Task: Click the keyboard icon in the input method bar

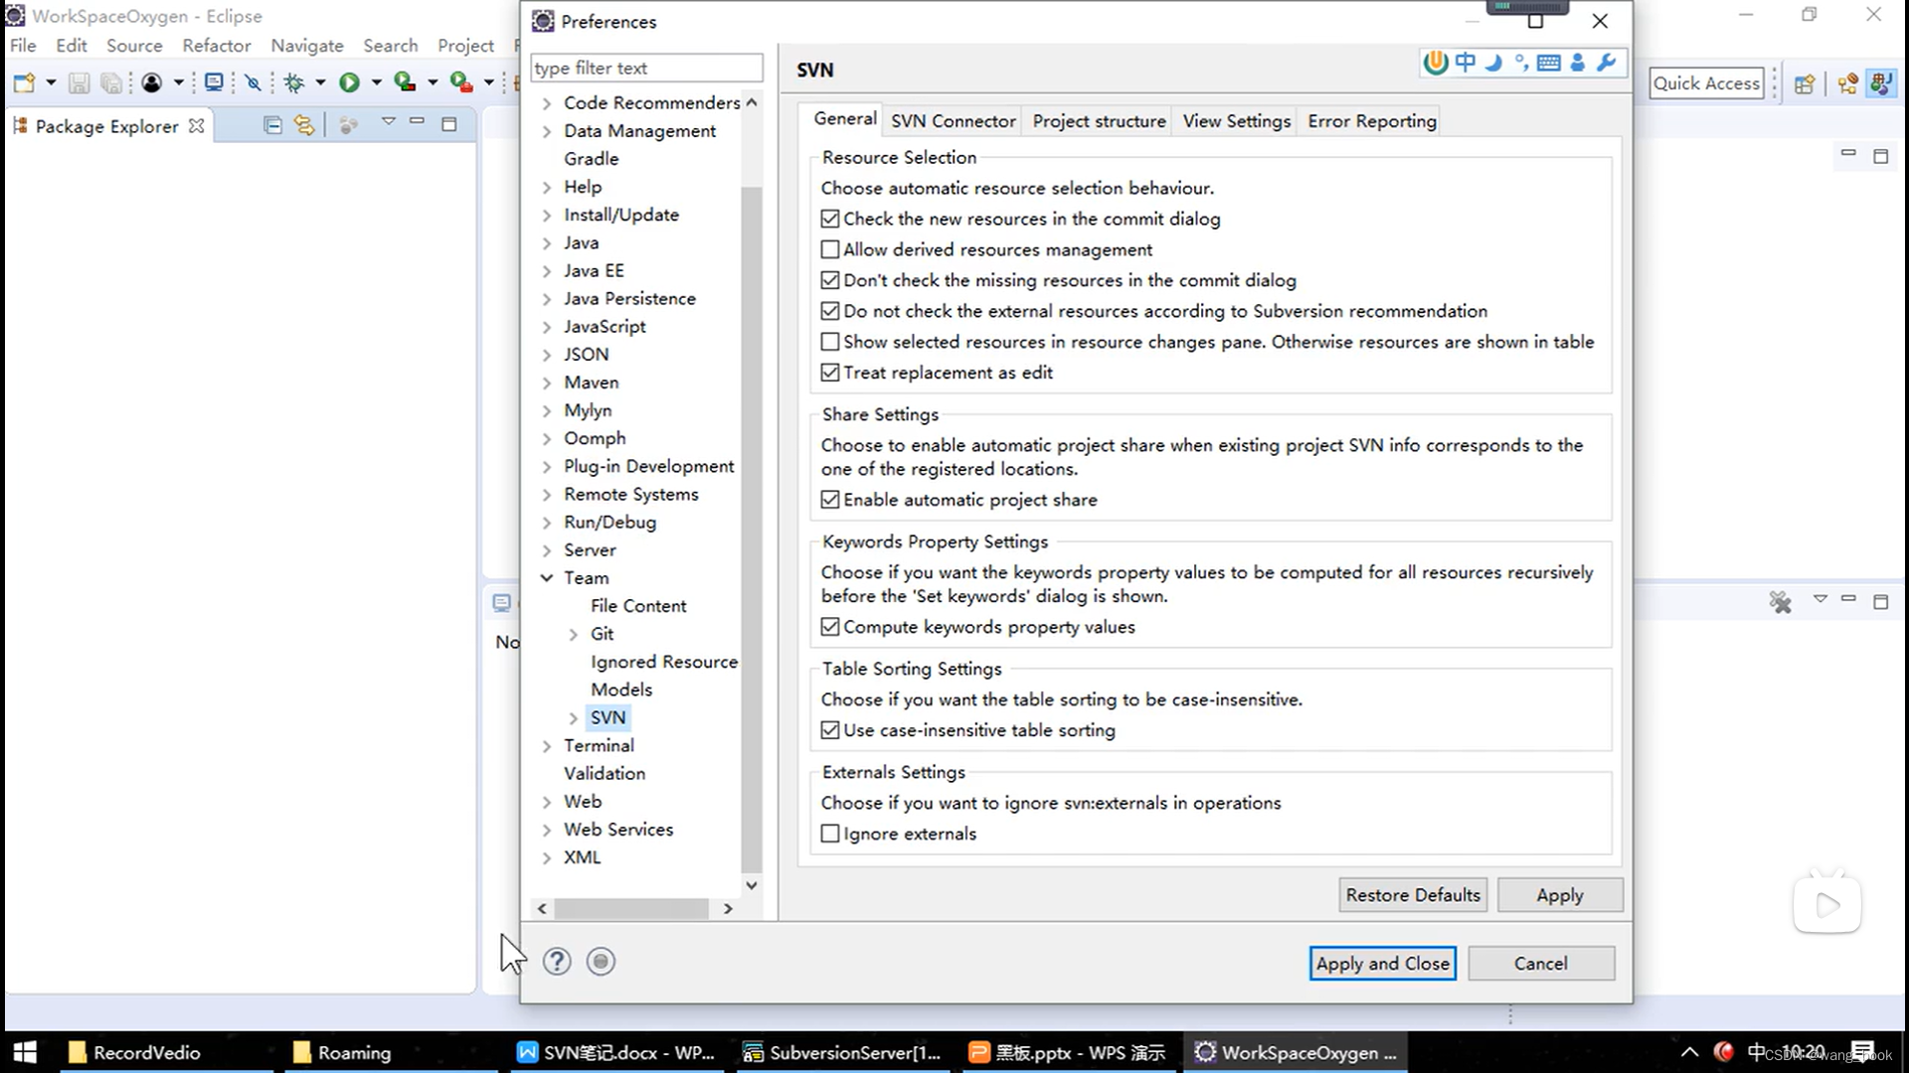Action: [1548, 63]
